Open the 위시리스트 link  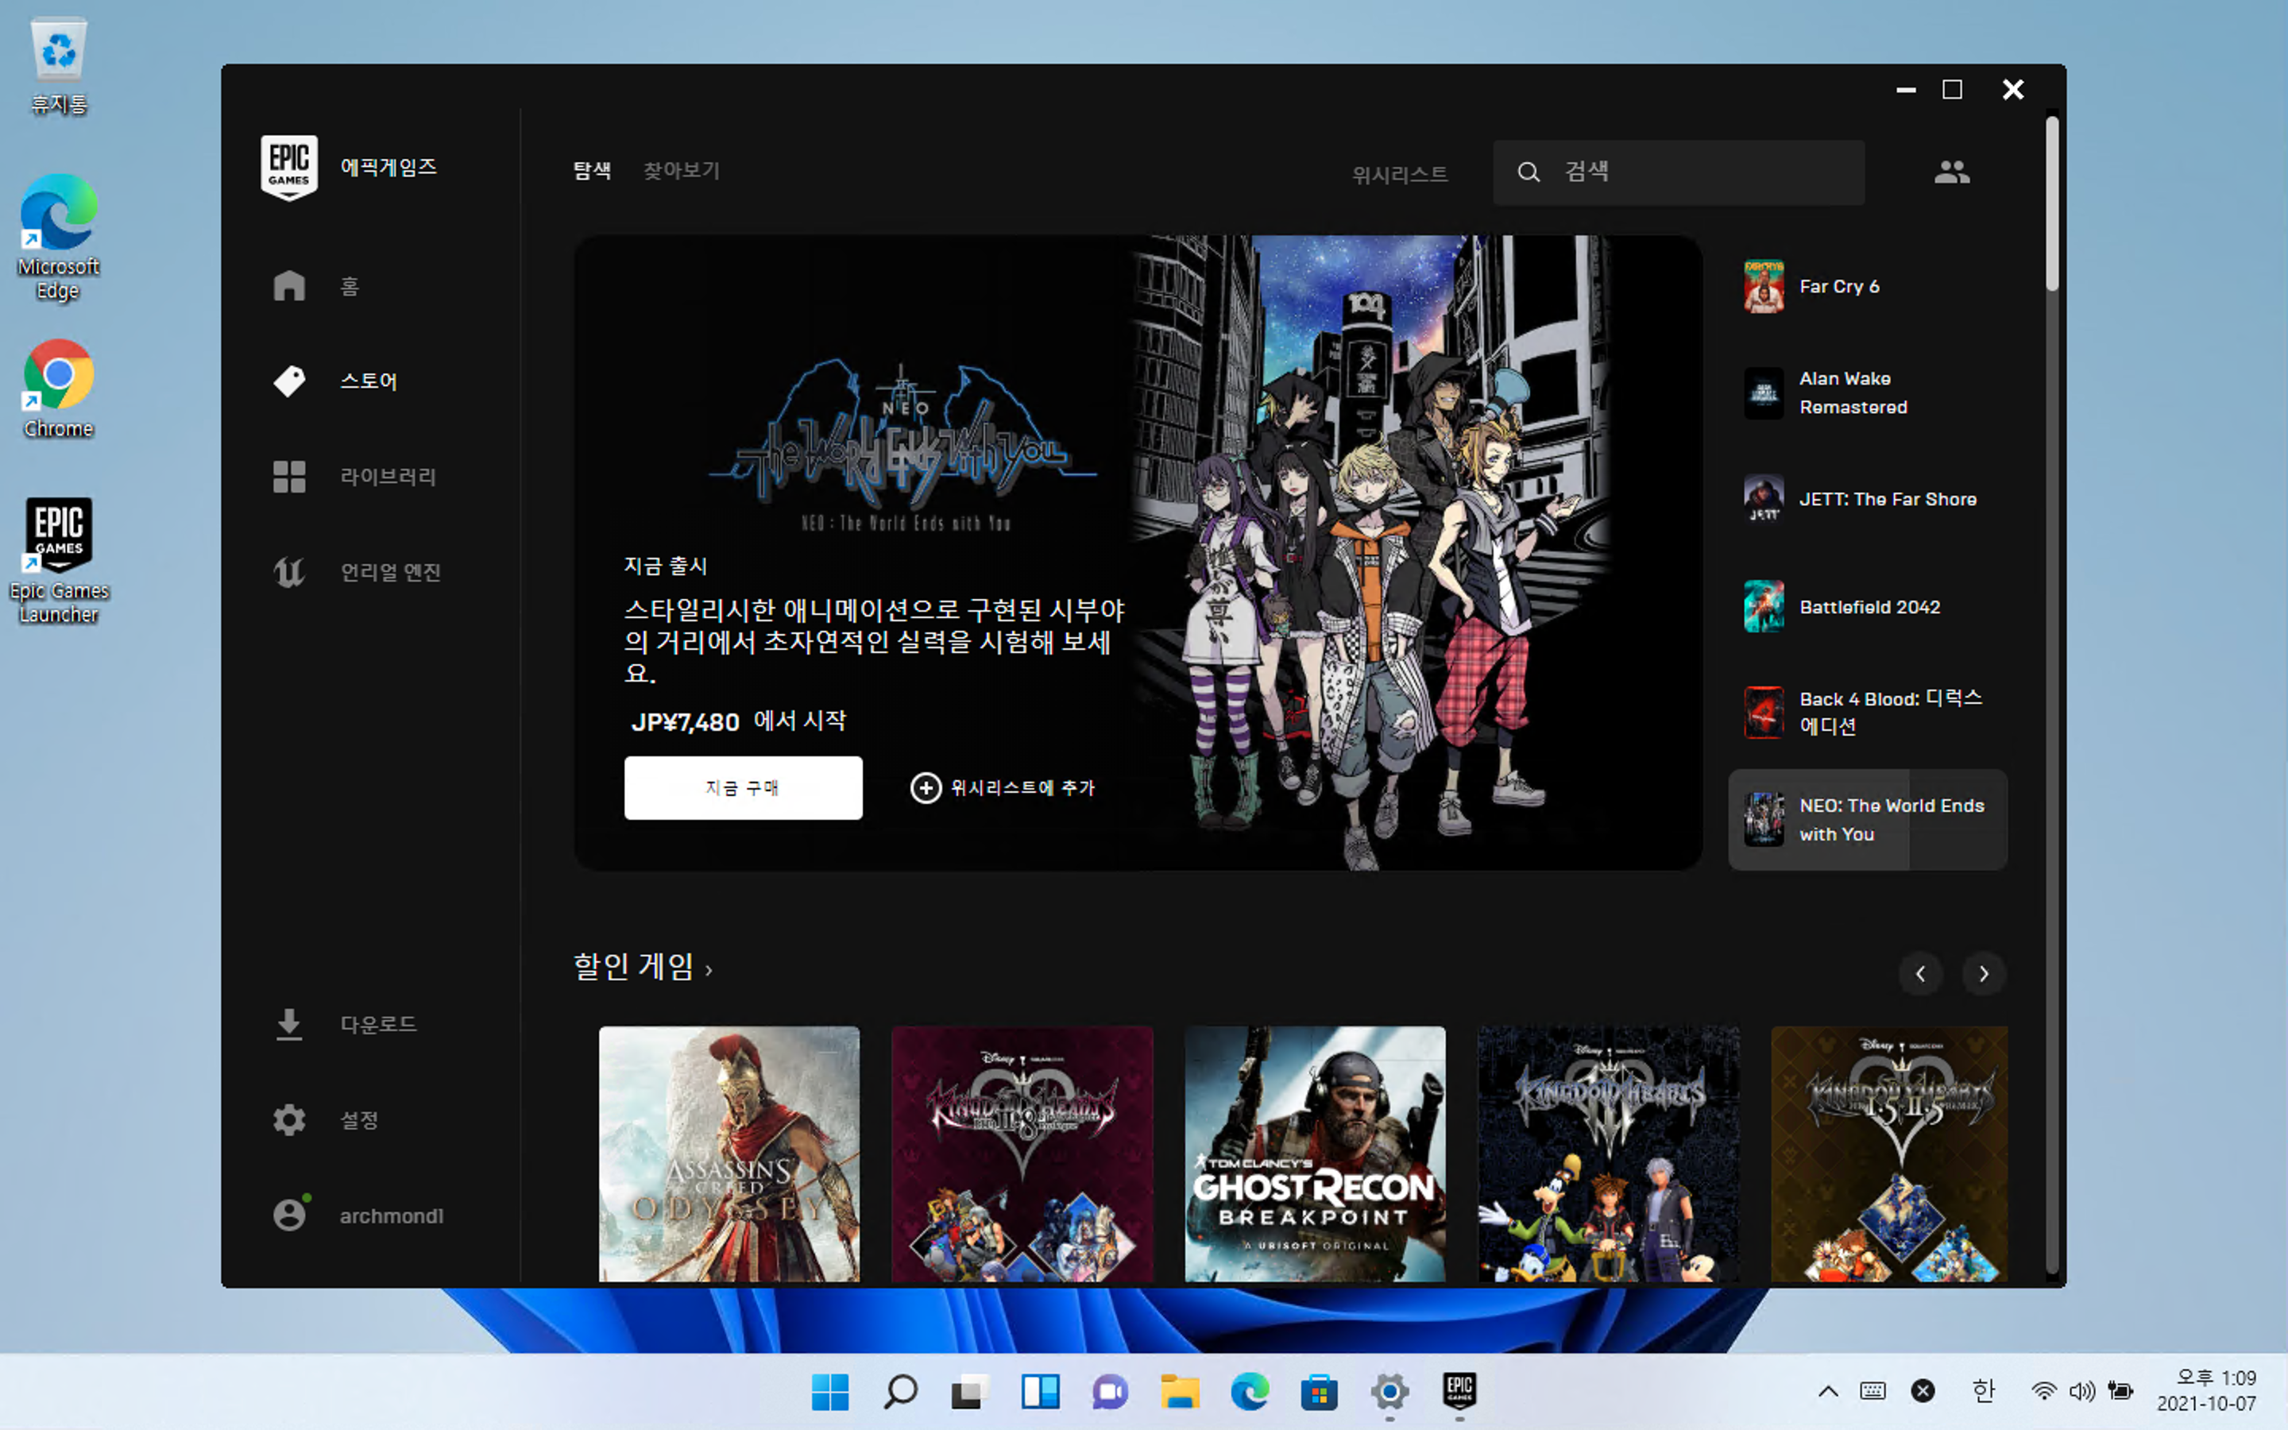point(1399,174)
